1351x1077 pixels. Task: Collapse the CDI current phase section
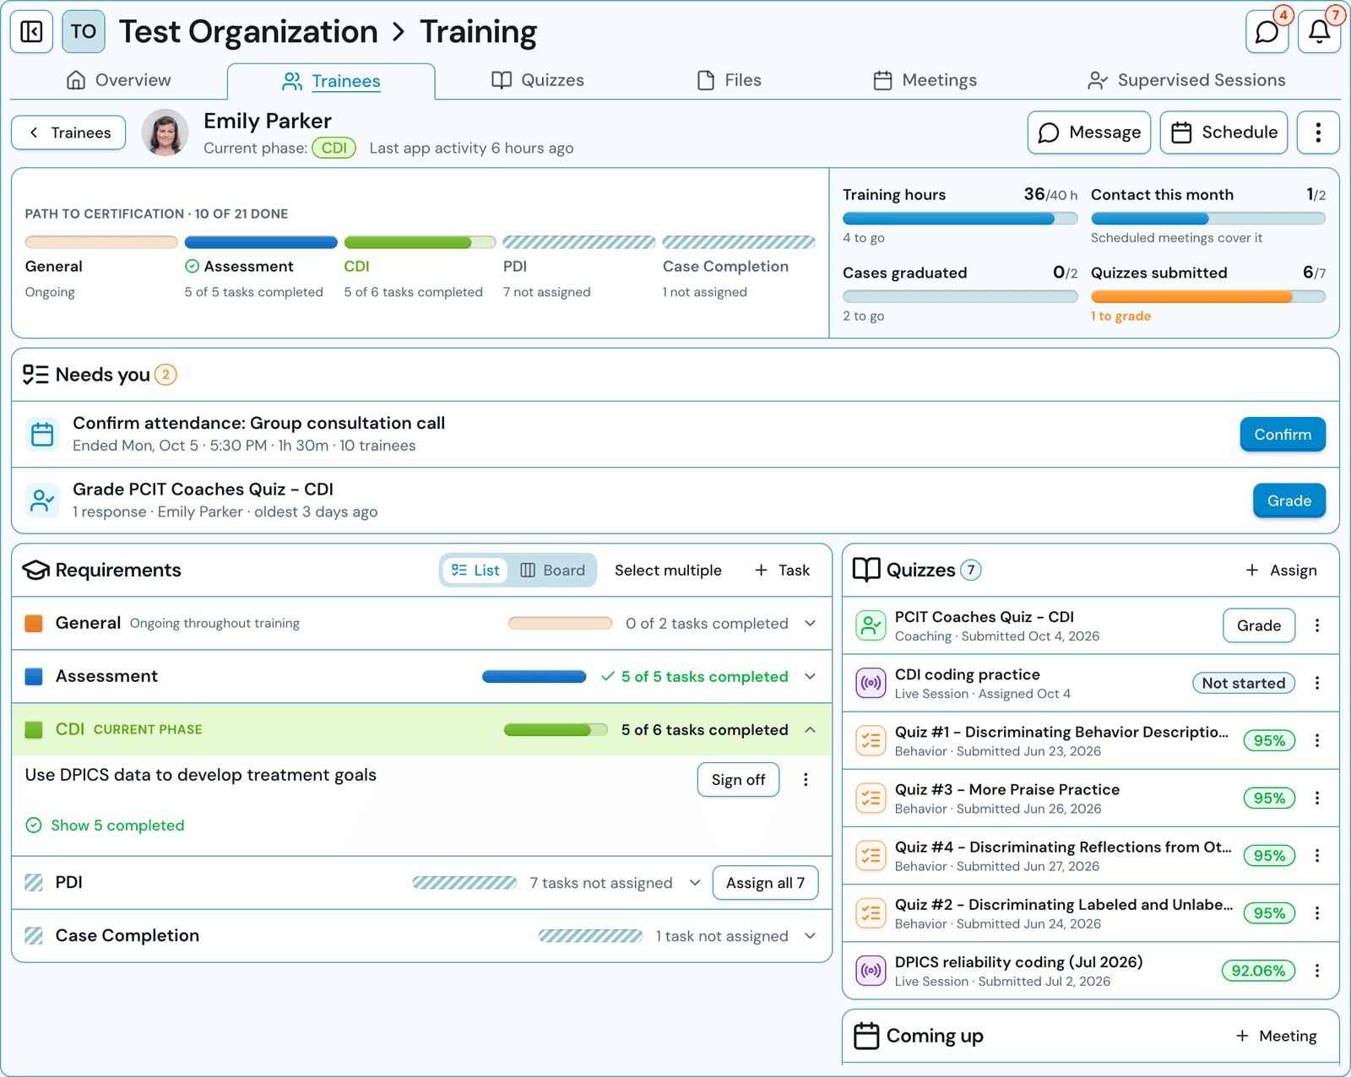point(810,730)
